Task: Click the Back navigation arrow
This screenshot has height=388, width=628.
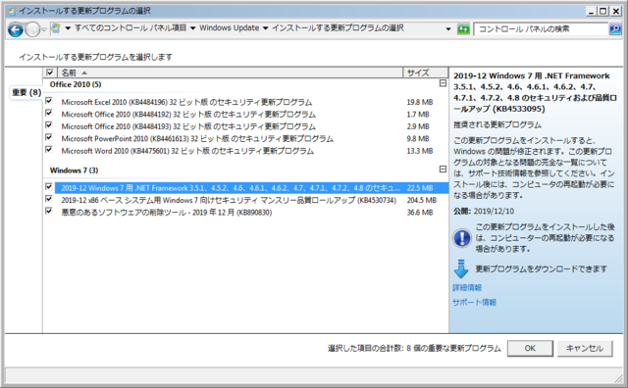Action: [16, 29]
